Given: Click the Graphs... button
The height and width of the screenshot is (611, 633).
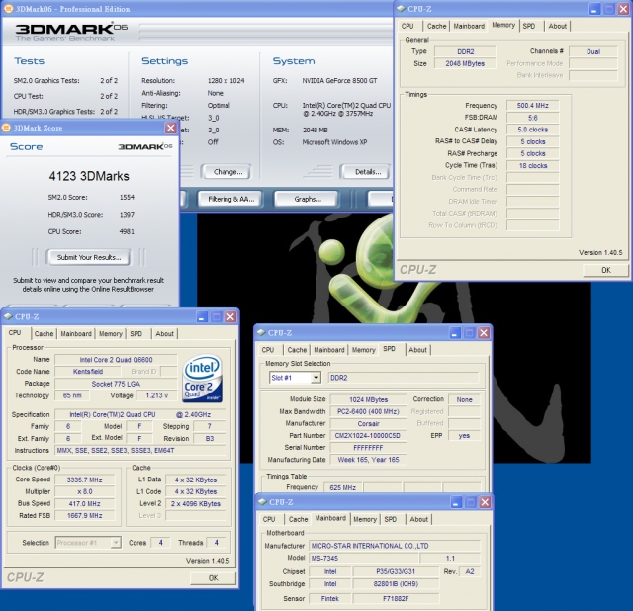Looking at the screenshot, I should click(308, 199).
